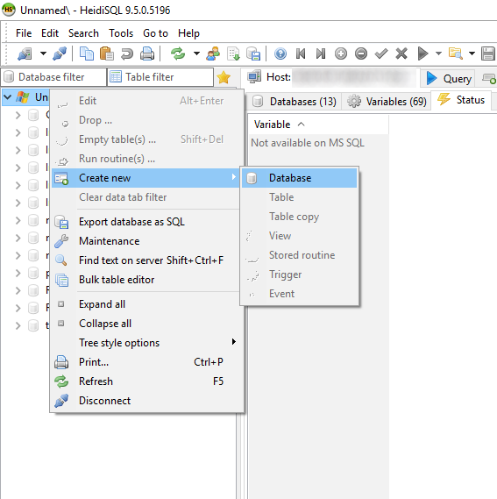Click the Export as SQL toolbar icon

click(x=253, y=53)
